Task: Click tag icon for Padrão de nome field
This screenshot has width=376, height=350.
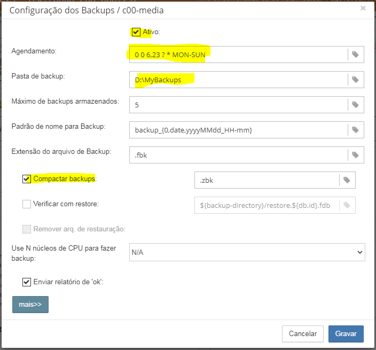Action: [x=355, y=130]
